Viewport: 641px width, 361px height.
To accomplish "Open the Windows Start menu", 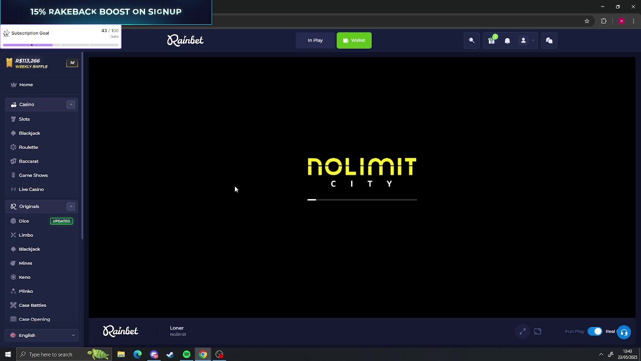I will pyautogui.click(x=8, y=354).
